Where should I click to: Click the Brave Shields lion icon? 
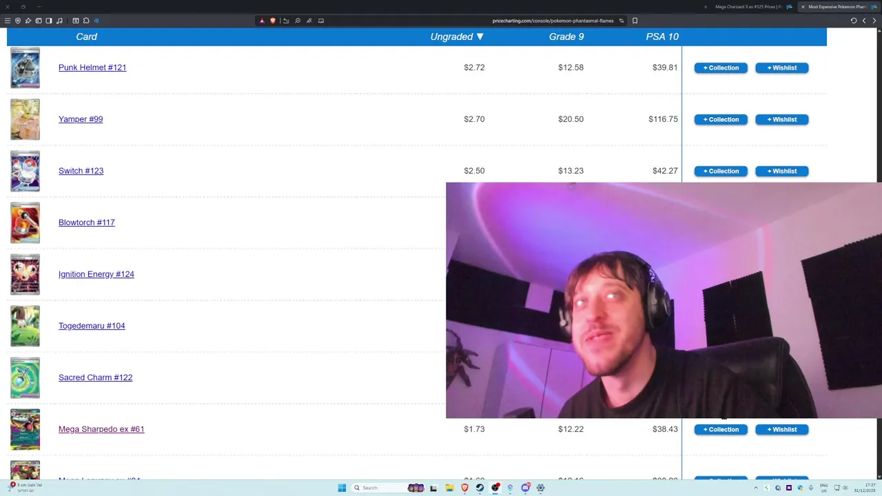pyautogui.click(x=273, y=21)
